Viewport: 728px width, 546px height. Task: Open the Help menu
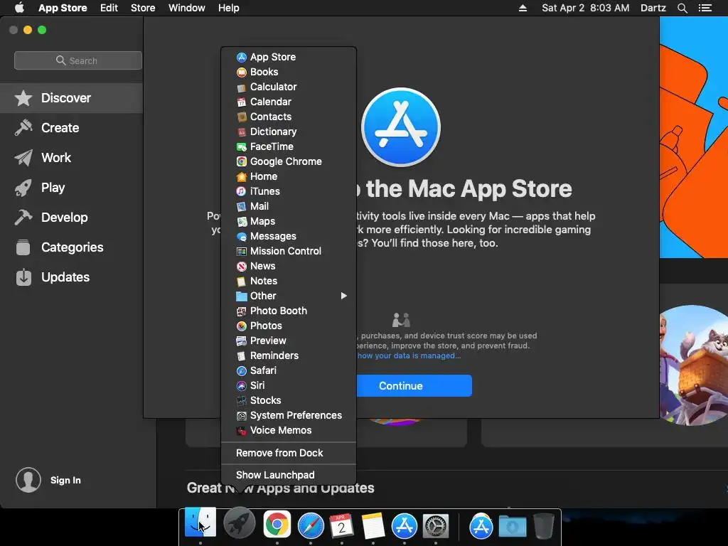pyautogui.click(x=228, y=8)
